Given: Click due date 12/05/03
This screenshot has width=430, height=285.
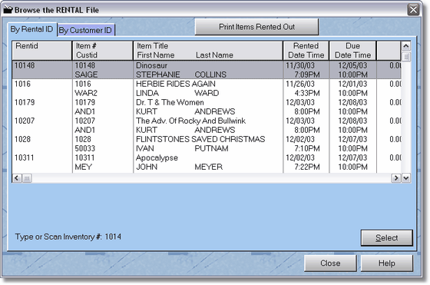Looking at the screenshot, I should [x=352, y=65].
